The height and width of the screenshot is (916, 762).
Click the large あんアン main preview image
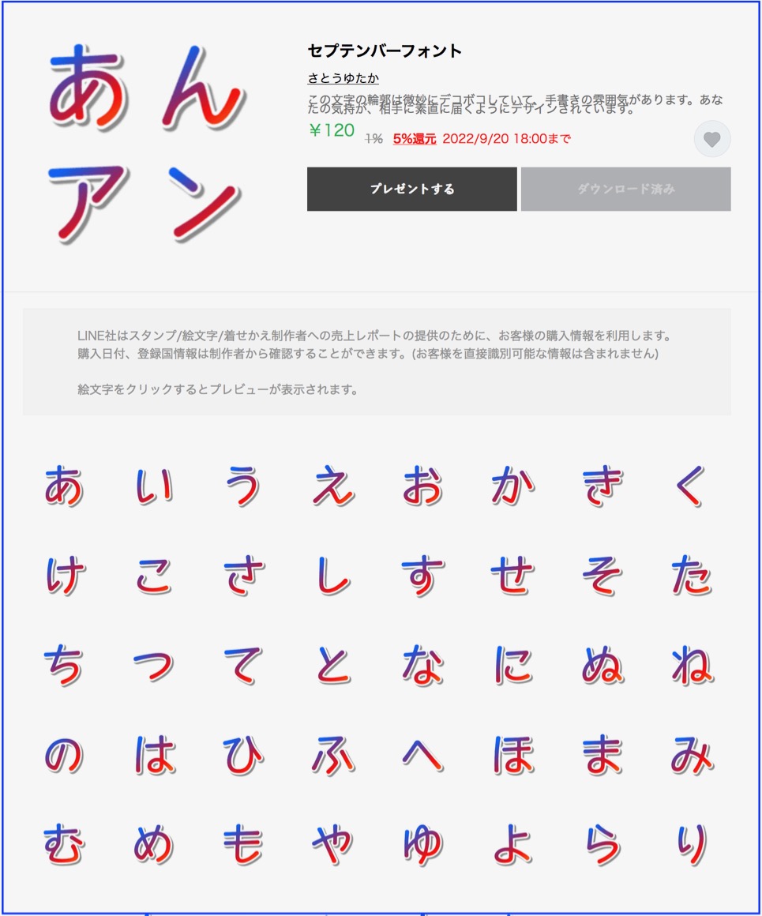tap(145, 143)
